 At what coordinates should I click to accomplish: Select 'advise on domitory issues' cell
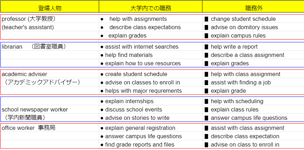[x=253, y=27]
